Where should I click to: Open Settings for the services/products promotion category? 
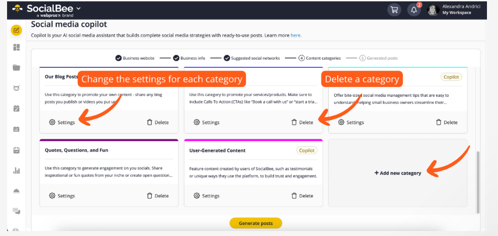[207, 122]
